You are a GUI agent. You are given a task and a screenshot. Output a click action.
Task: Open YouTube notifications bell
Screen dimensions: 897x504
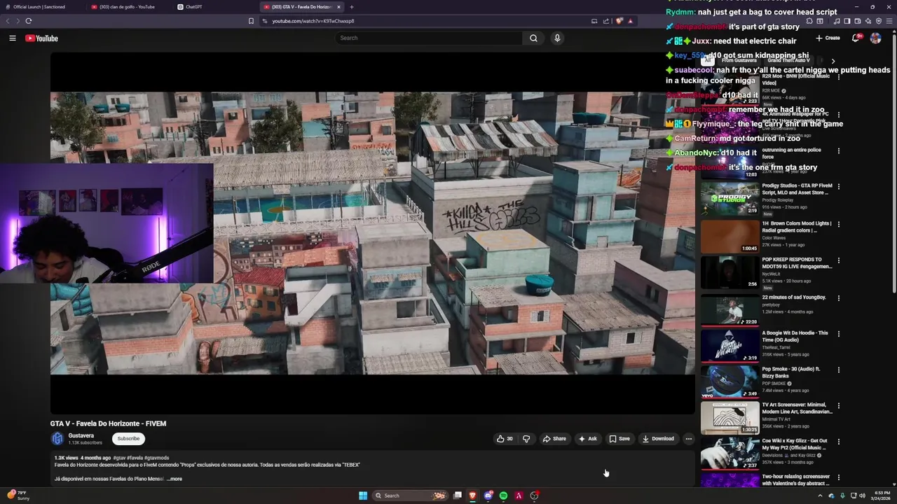pyautogui.click(x=856, y=38)
